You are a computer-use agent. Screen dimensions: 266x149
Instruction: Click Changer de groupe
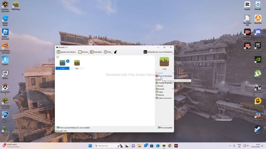(164, 83)
